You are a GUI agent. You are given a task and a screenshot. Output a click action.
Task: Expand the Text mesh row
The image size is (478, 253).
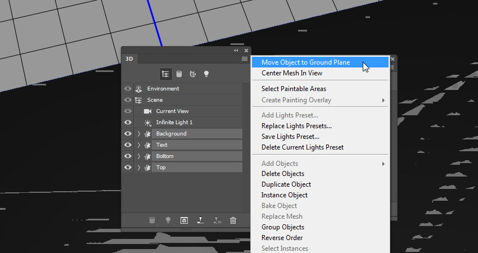pyautogui.click(x=139, y=145)
